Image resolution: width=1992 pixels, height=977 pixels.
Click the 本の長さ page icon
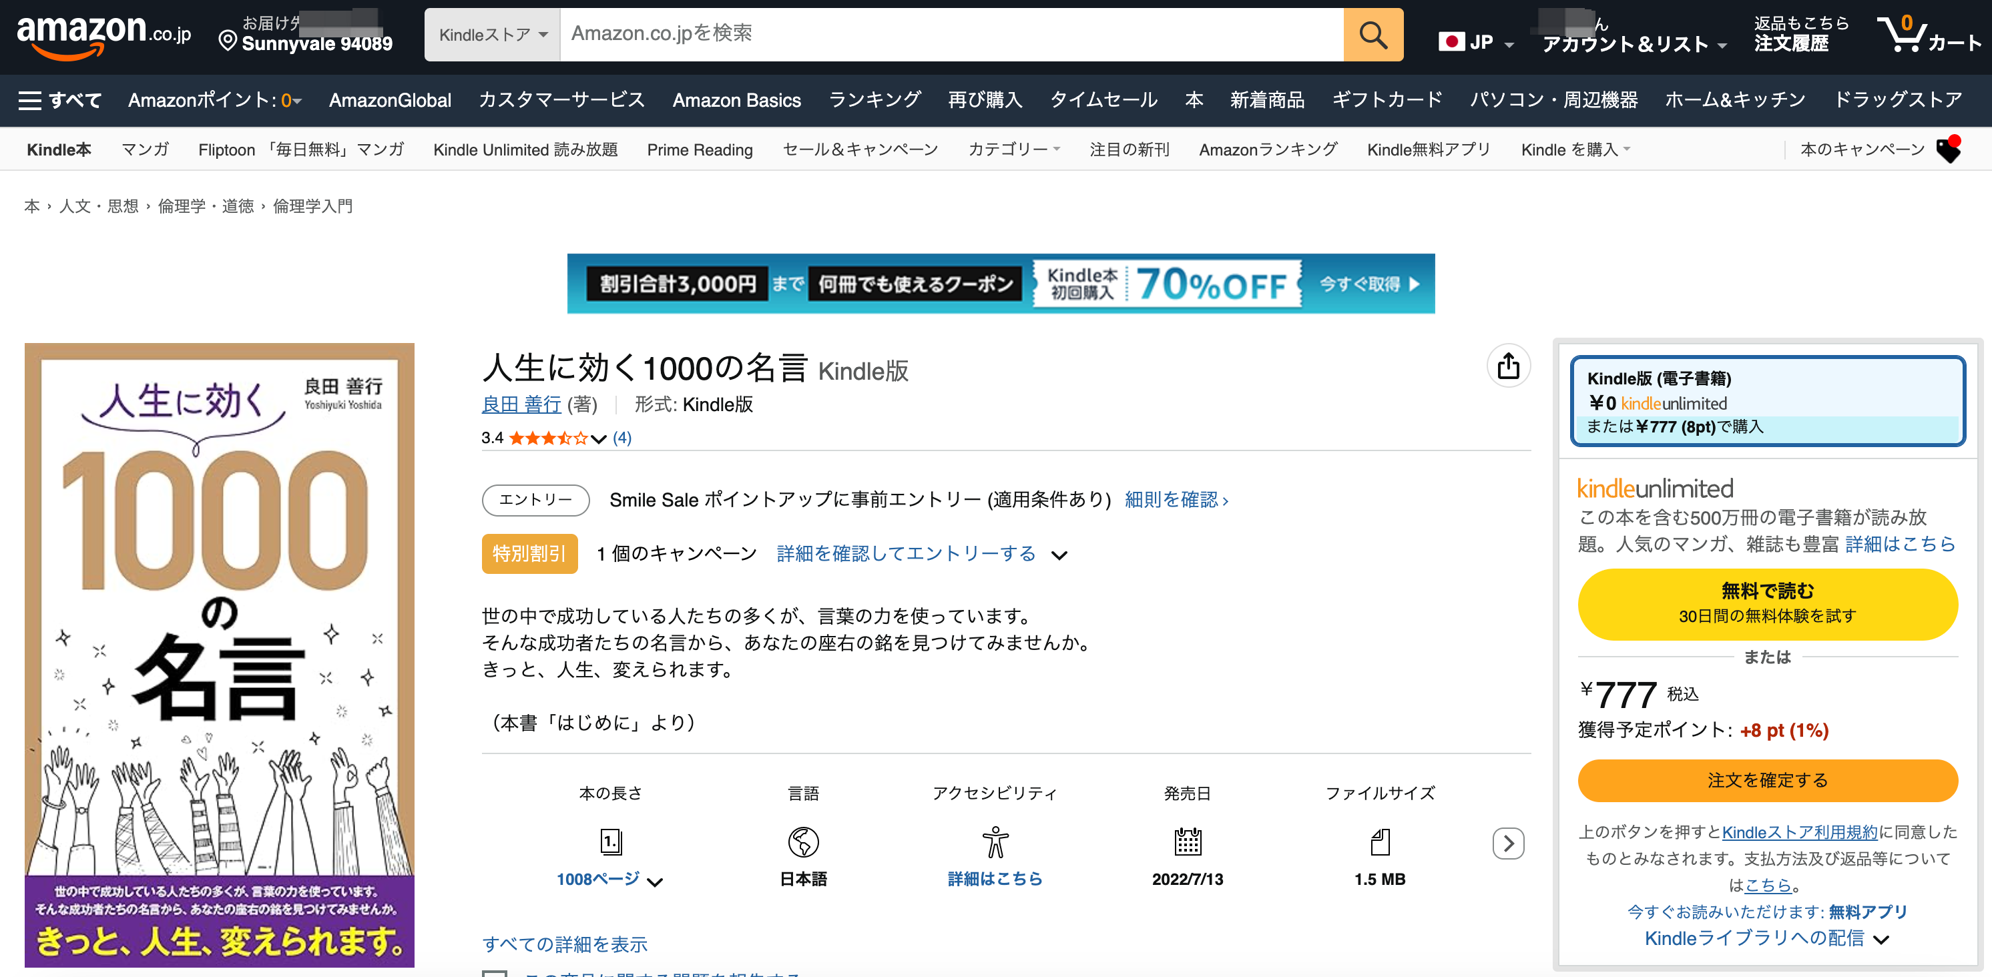point(611,842)
